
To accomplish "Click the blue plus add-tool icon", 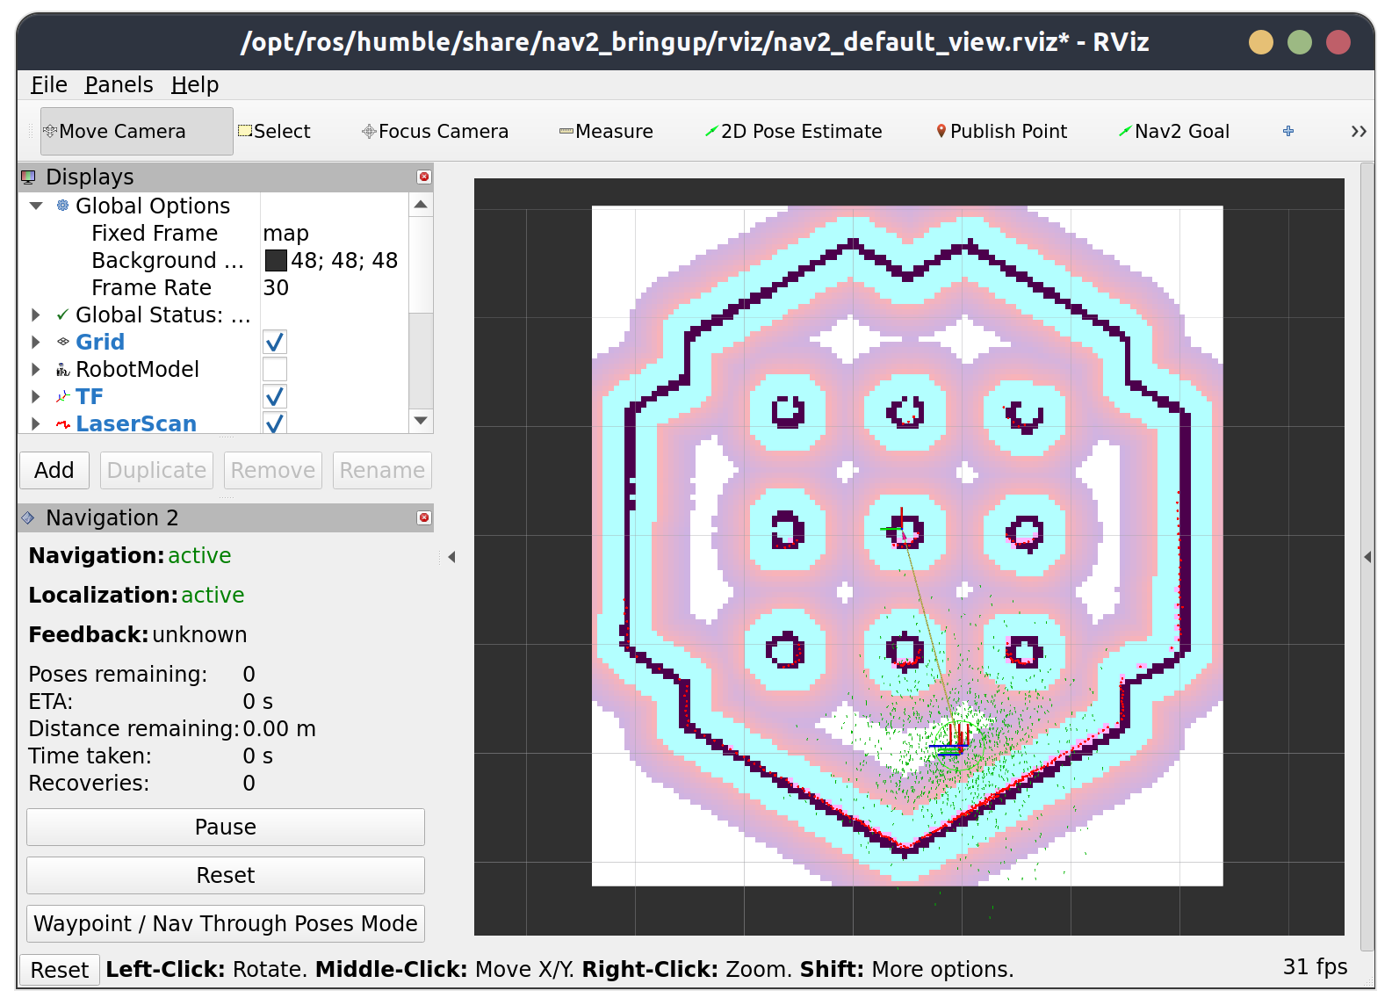I will [x=1288, y=132].
